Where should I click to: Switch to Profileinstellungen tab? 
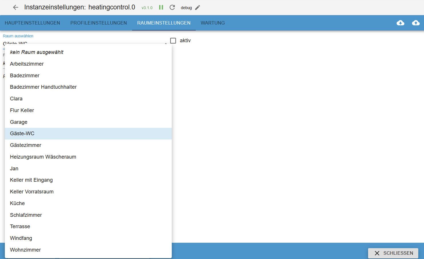99,23
